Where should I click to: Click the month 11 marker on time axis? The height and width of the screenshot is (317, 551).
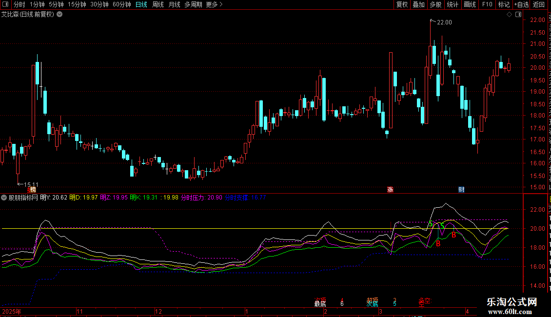(80, 311)
